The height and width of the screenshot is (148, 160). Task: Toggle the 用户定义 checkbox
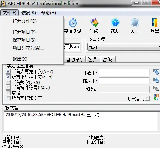coord(147,98)
